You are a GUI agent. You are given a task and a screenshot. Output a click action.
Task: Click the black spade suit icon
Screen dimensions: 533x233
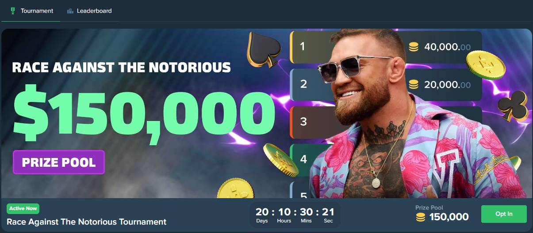(264, 49)
